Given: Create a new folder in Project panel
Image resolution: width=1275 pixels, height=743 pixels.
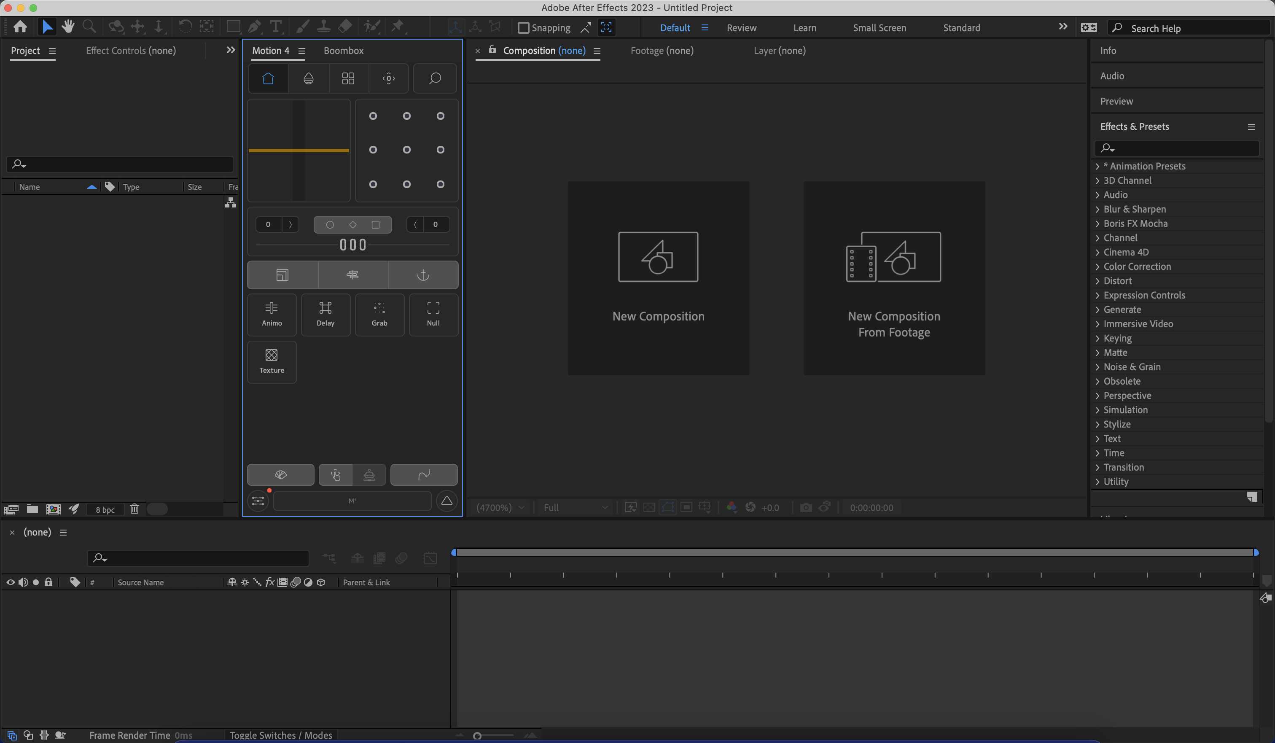Looking at the screenshot, I should [x=32, y=509].
